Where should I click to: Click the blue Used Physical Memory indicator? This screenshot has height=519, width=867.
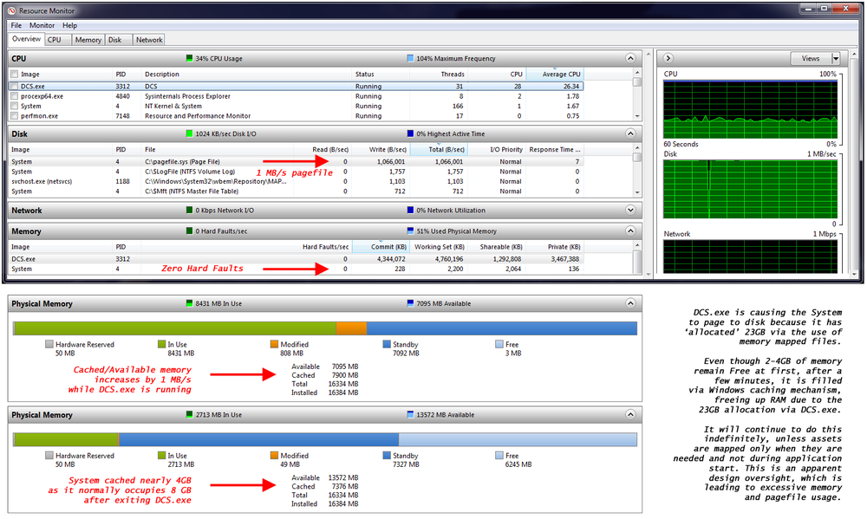(410, 231)
